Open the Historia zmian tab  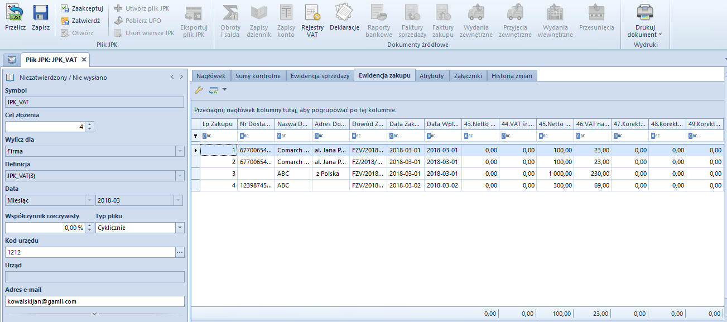point(512,76)
